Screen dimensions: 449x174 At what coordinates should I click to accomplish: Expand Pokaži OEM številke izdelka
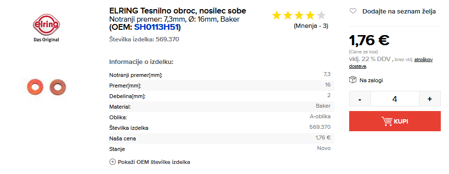(x=154, y=162)
